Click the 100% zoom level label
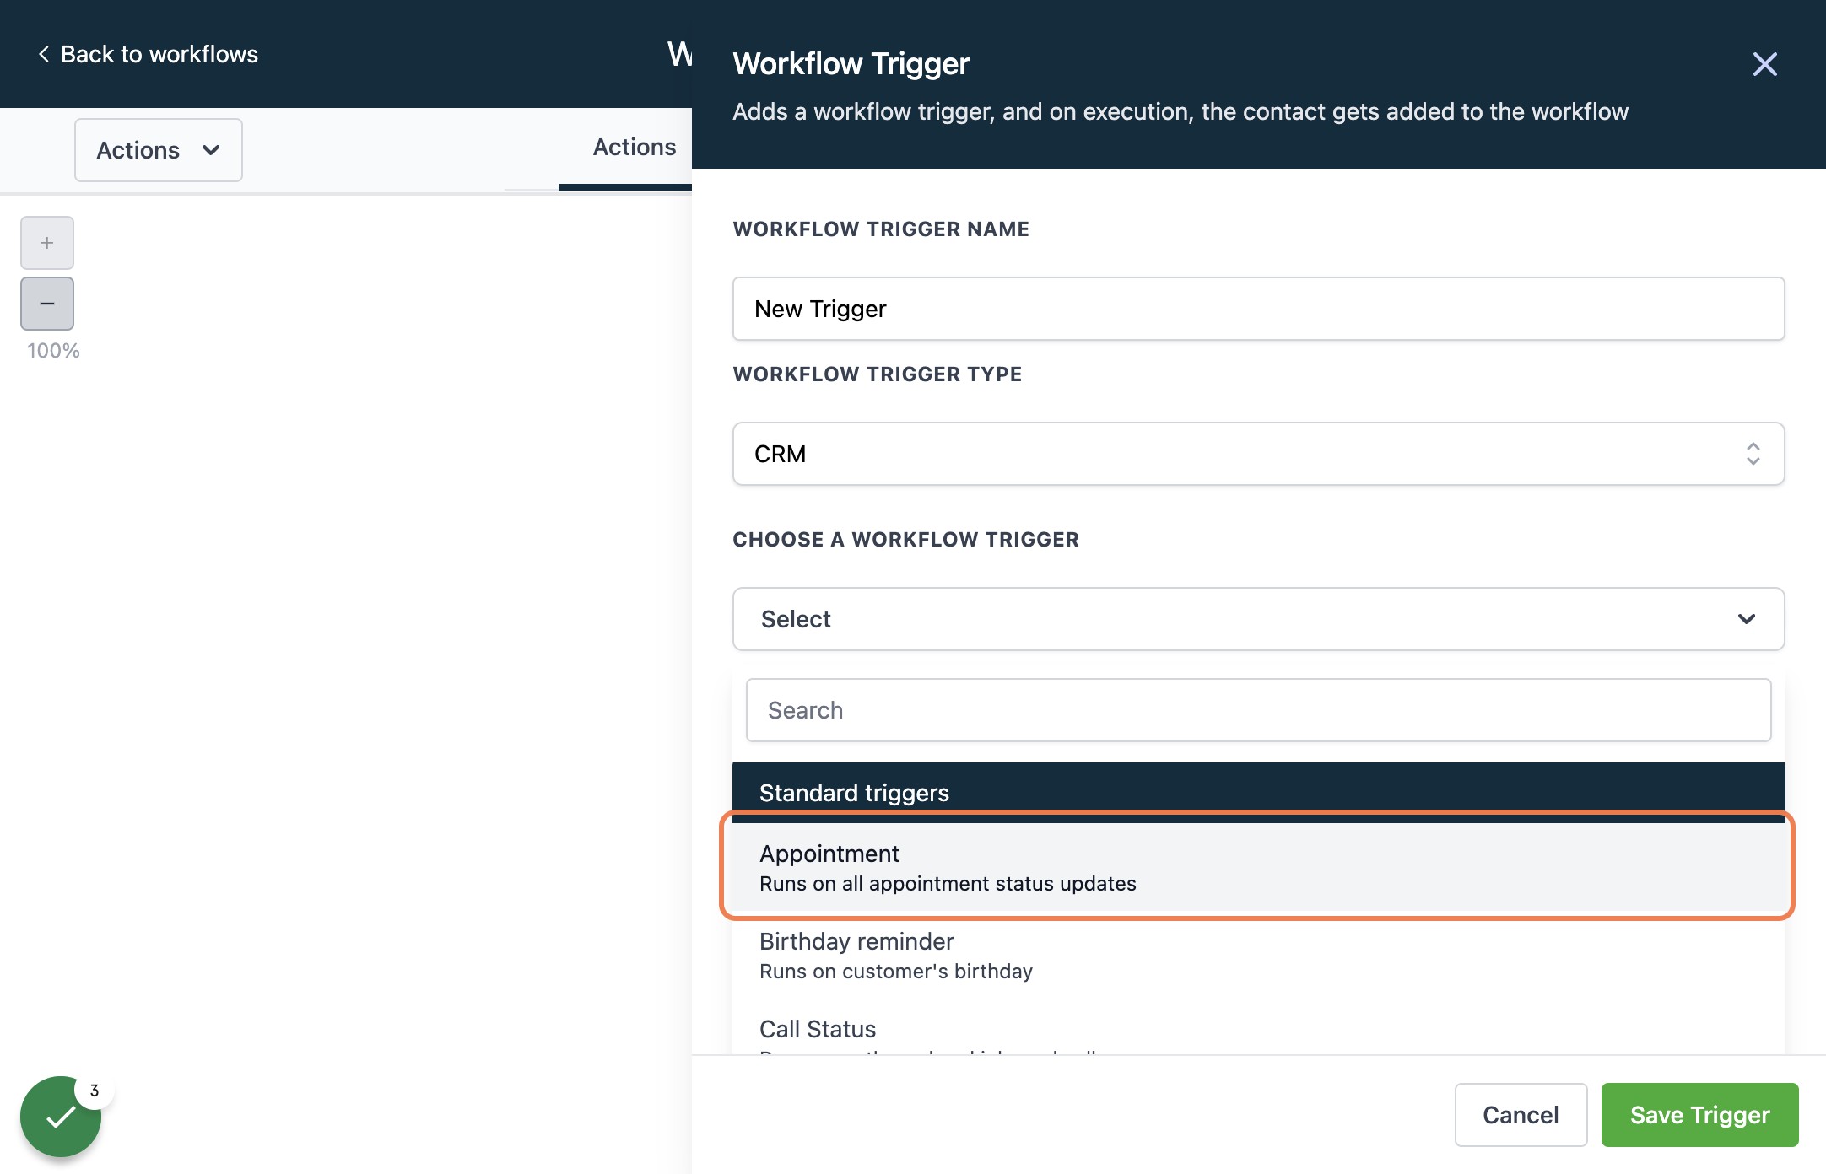Viewport: 1826px width, 1174px height. click(x=53, y=351)
